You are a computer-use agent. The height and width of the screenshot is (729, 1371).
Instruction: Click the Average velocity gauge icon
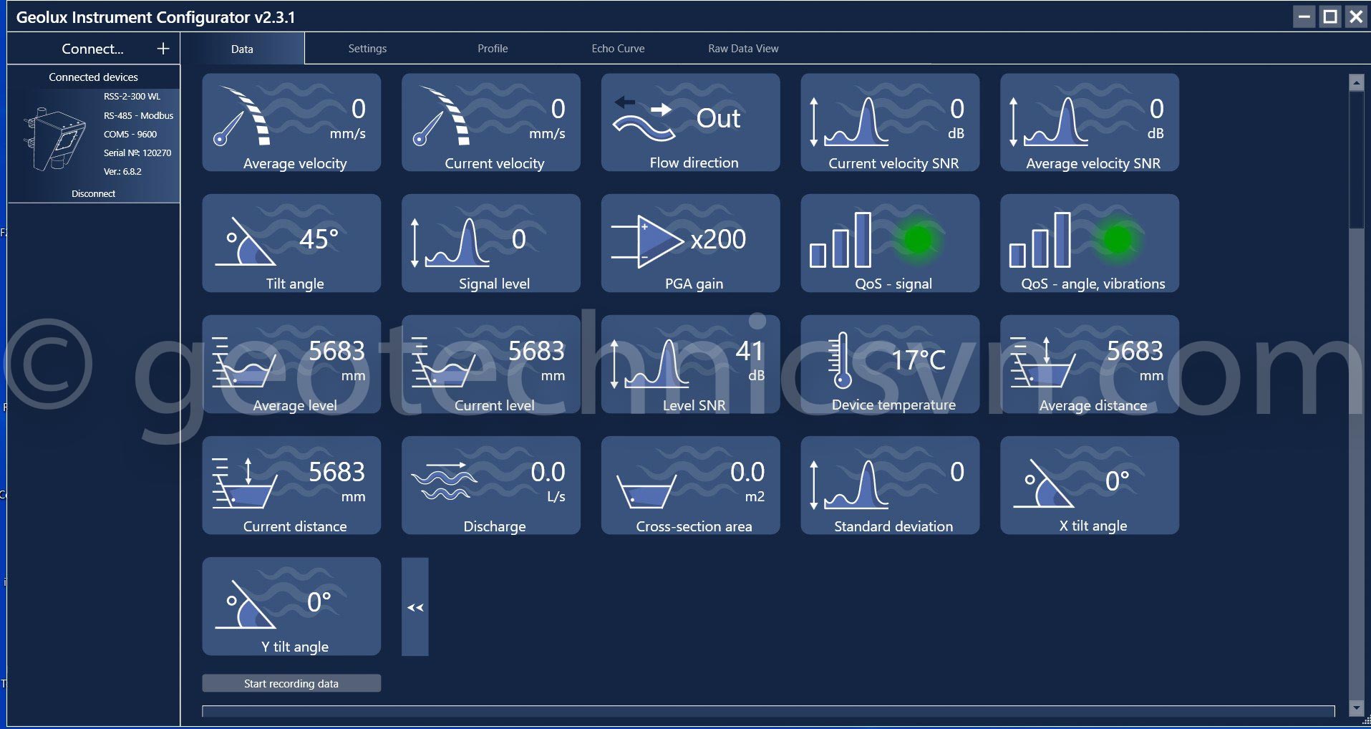point(242,117)
